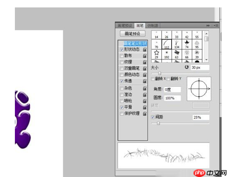Select the 26 brush tip preset
Screen dimensions: 227x177
(x=167, y=35)
